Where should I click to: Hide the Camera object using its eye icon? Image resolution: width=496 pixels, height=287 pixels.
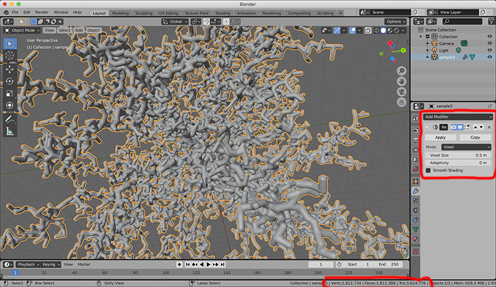coord(489,43)
